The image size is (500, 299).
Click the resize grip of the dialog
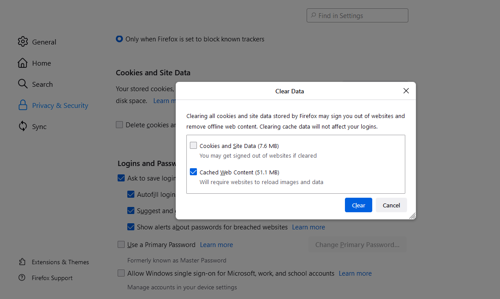pyautogui.click(x=412, y=216)
